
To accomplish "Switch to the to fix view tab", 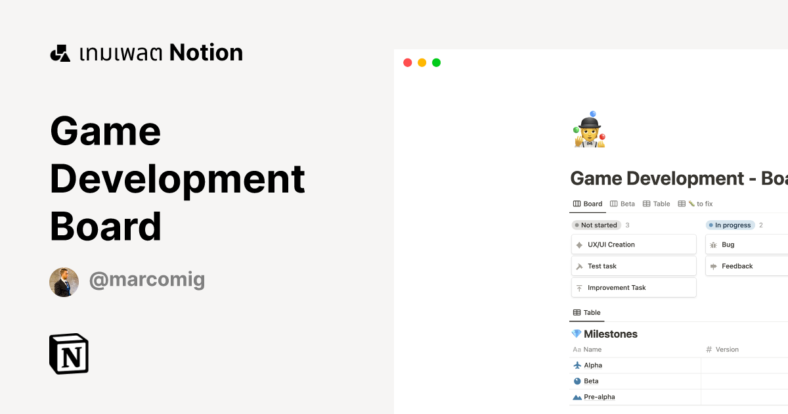I will point(704,203).
